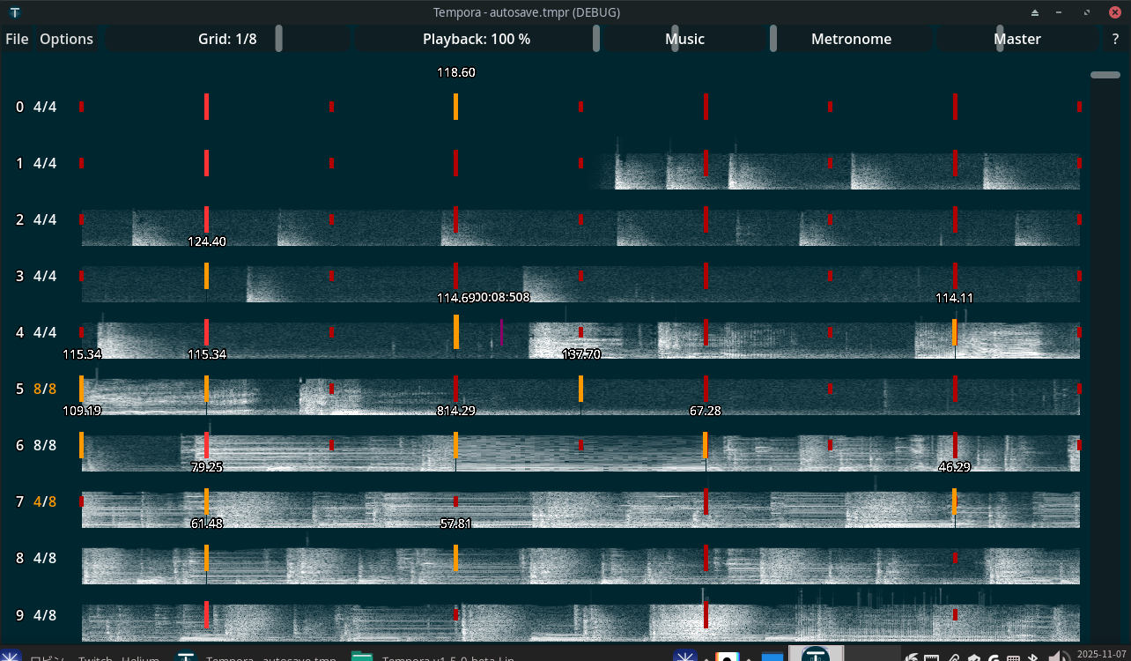Click the Master volume slider

tap(1016, 39)
